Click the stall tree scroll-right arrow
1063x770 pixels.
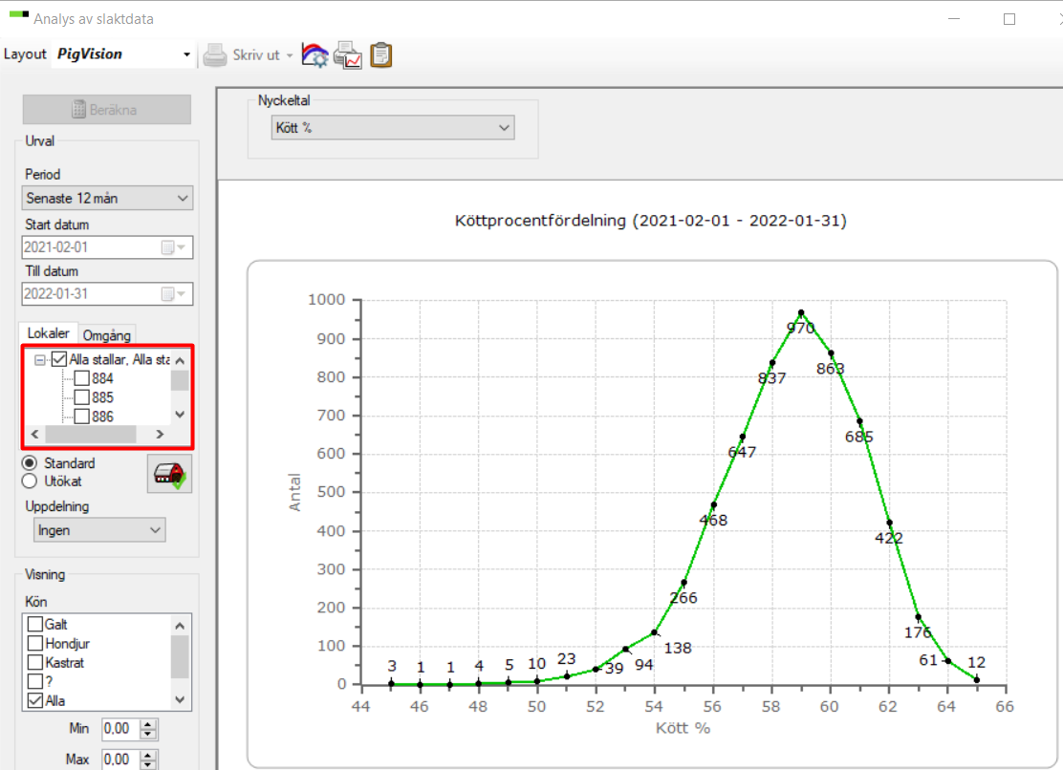tap(160, 434)
